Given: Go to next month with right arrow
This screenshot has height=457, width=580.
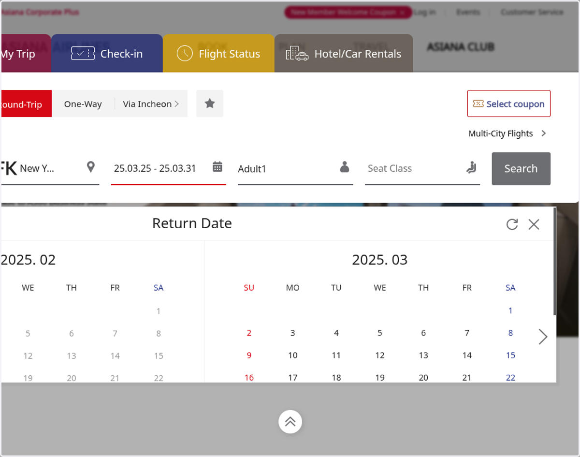Looking at the screenshot, I should (x=543, y=337).
